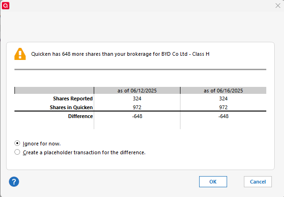
Task: Click the -648 difference under 06/12/2025
Action: [137, 116]
